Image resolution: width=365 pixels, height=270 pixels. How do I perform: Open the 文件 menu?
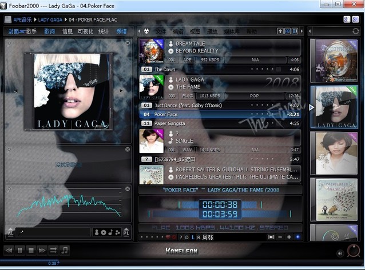coord(161,31)
